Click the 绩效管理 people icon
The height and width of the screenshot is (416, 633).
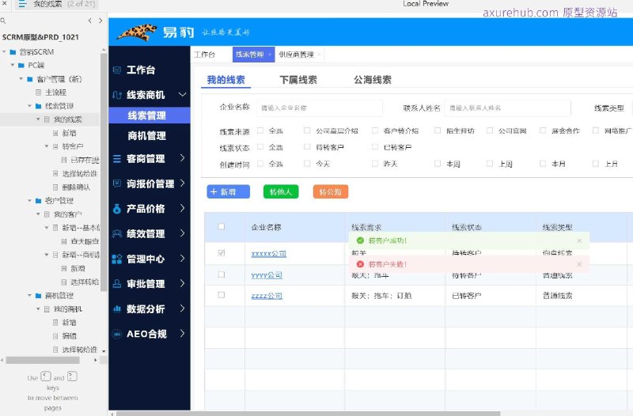[117, 233]
